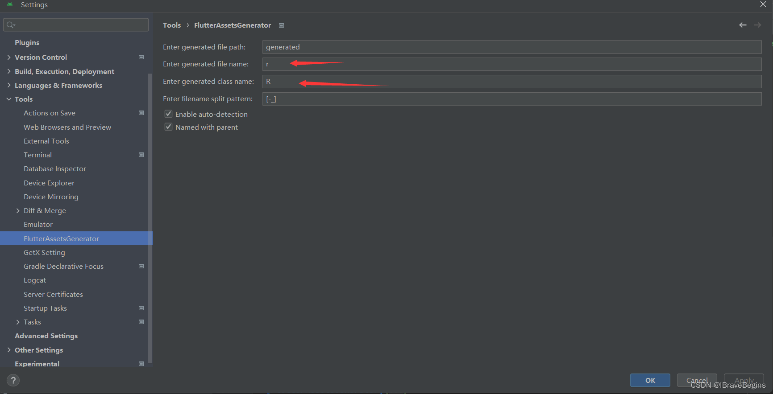Open Logcat settings
The width and height of the screenshot is (773, 394).
pyautogui.click(x=35, y=280)
